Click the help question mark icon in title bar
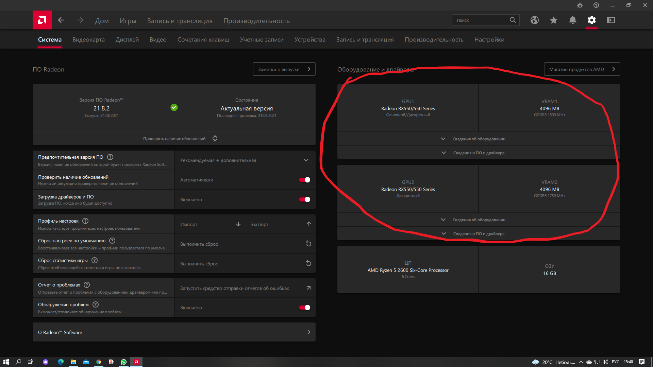653x367 pixels. click(596, 5)
